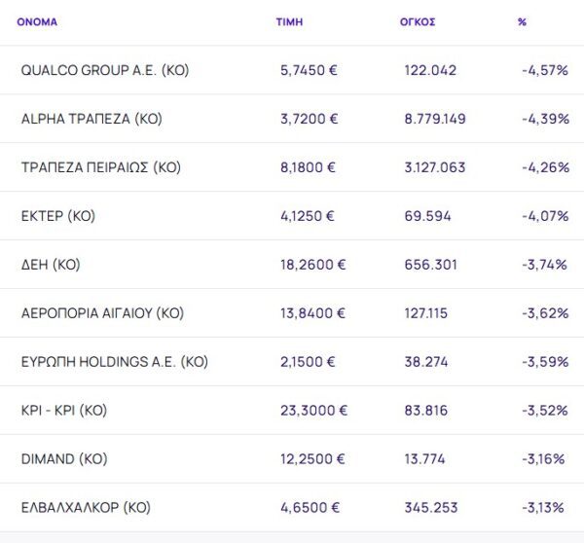
Task: Click the ΚΡΙ - ΚΡΙ (ΚΟ) name
Action: [63, 411]
